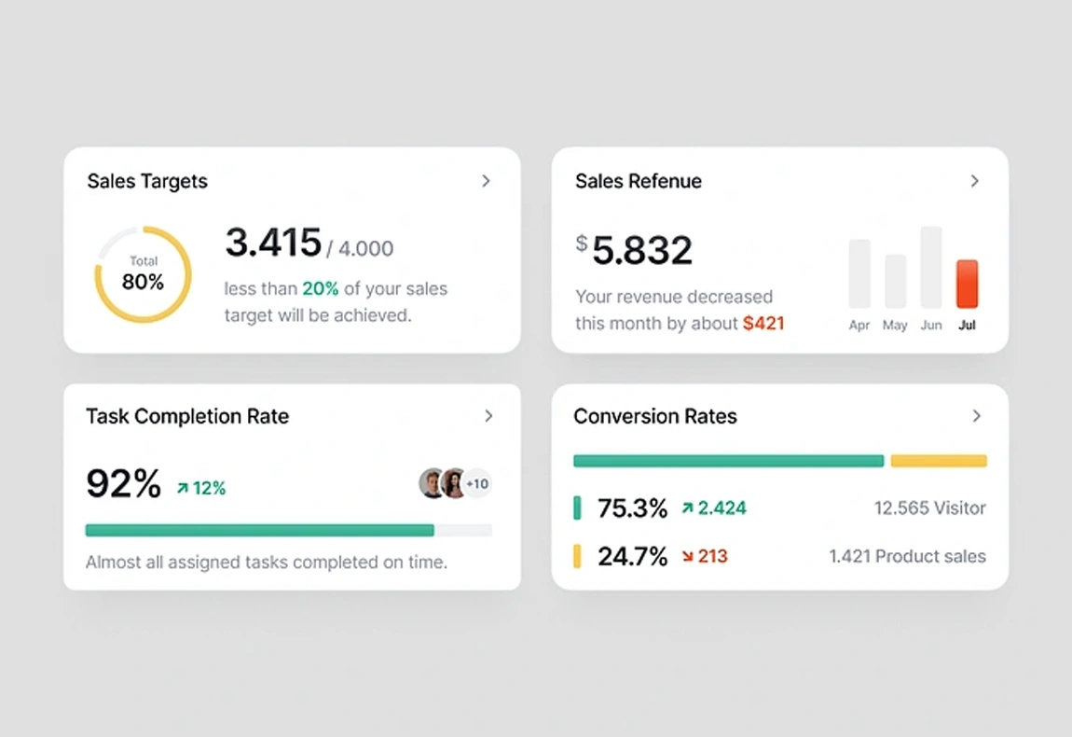Image resolution: width=1072 pixels, height=737 pixels.
Task: Click the green up arrow beside 12%
Action: tap(183, 488)
